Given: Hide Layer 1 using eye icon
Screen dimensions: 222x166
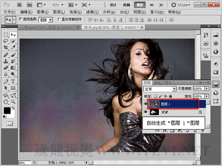Looking at the screenshot, I should click(146, 104).
